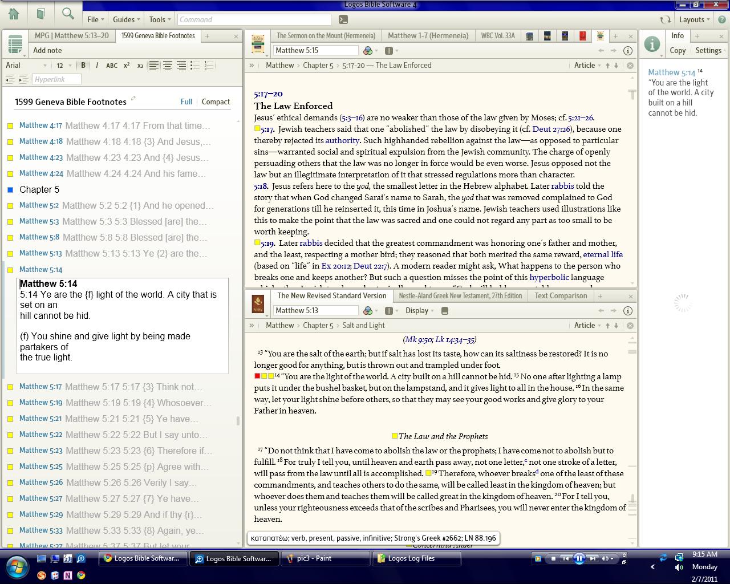Go to next article in NRSV panel
The height and width of the screenshot is (584, 730).
(x=616, y=326)
